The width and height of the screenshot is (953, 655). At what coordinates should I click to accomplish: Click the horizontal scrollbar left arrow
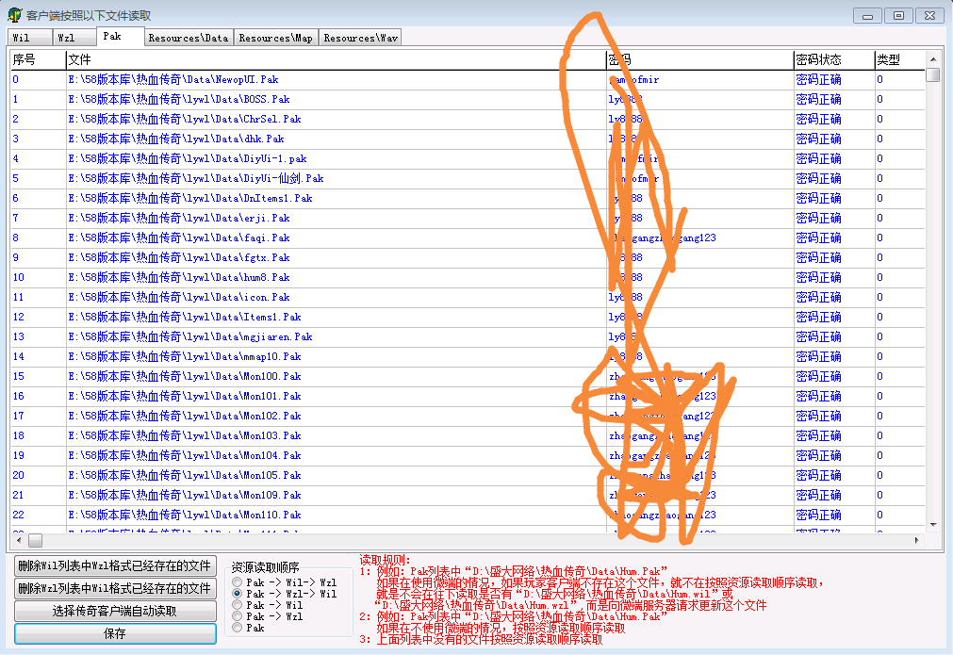(17, 541)
